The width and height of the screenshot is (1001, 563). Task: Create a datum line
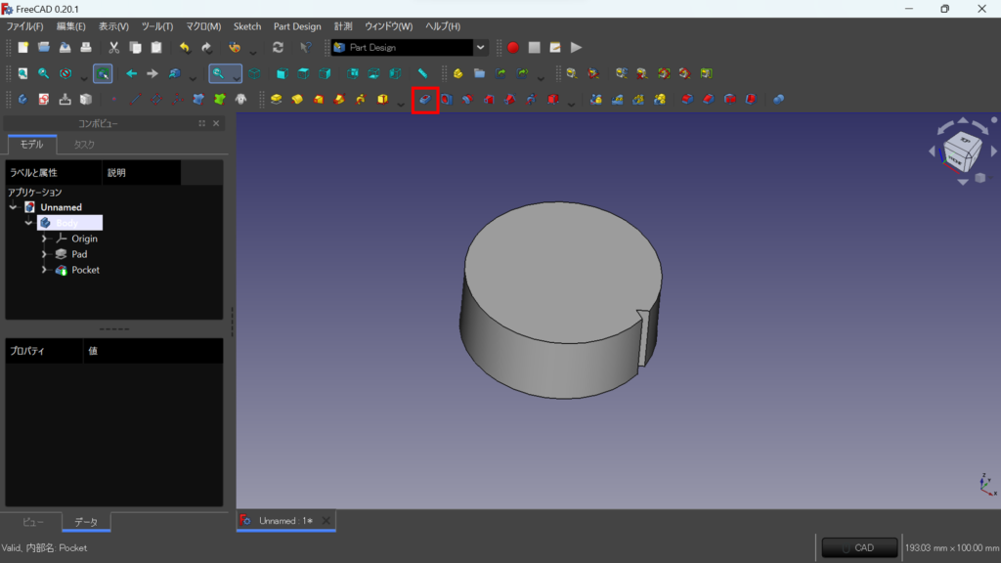(x=135, y=100)
